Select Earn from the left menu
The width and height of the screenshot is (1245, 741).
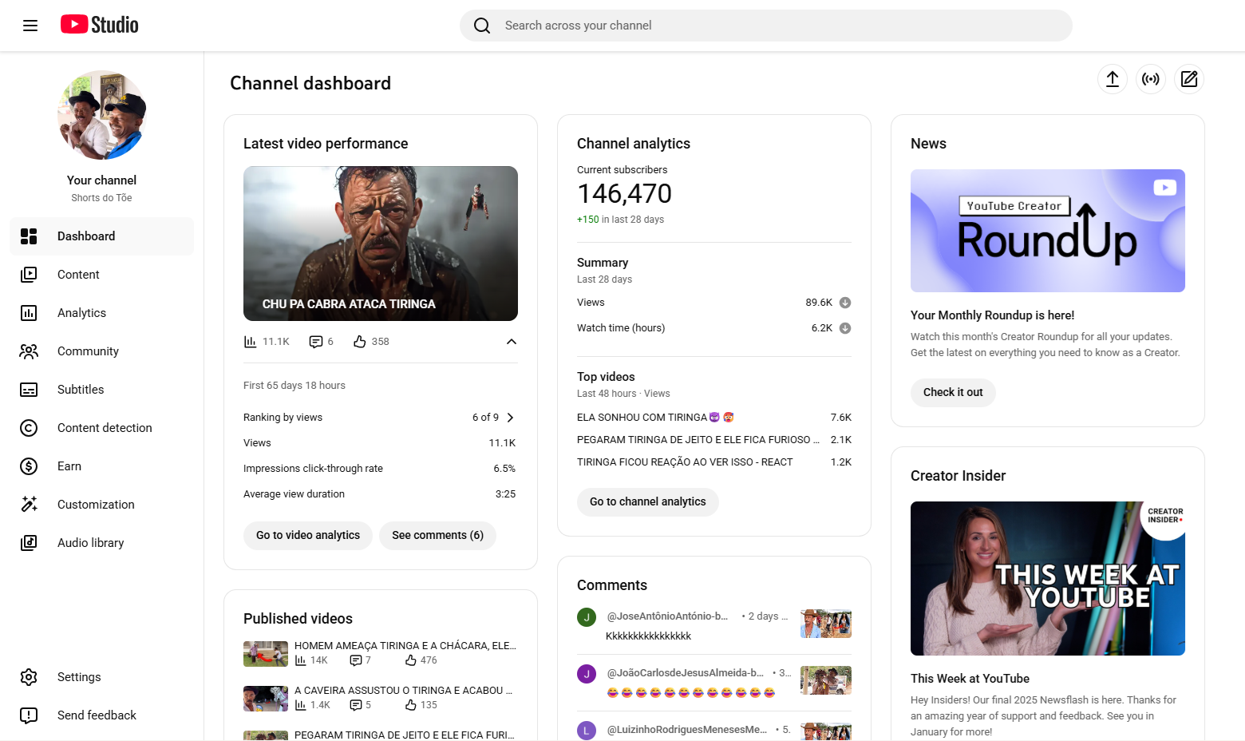pos(69,466)
